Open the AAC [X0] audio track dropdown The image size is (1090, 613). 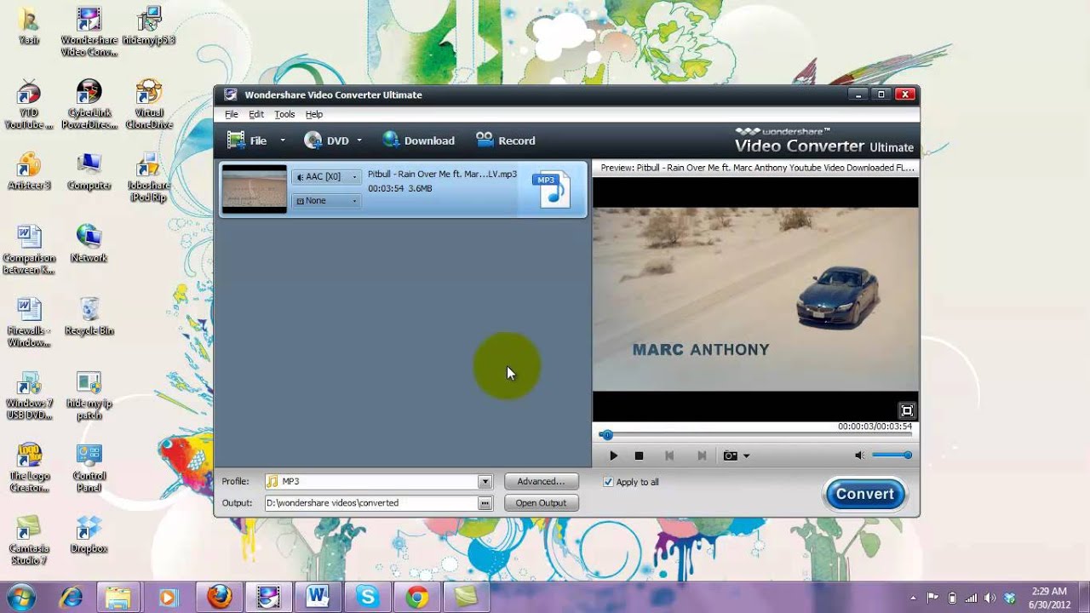tap(326, 177)
